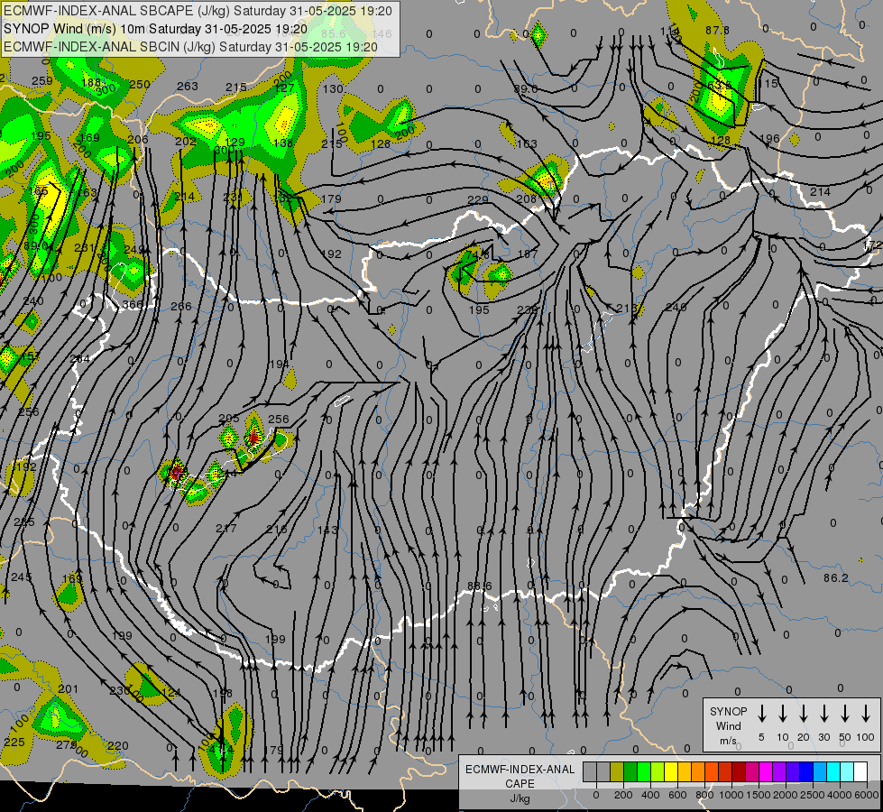Pick the sky blue swatch in the CAPE scale

820,771
